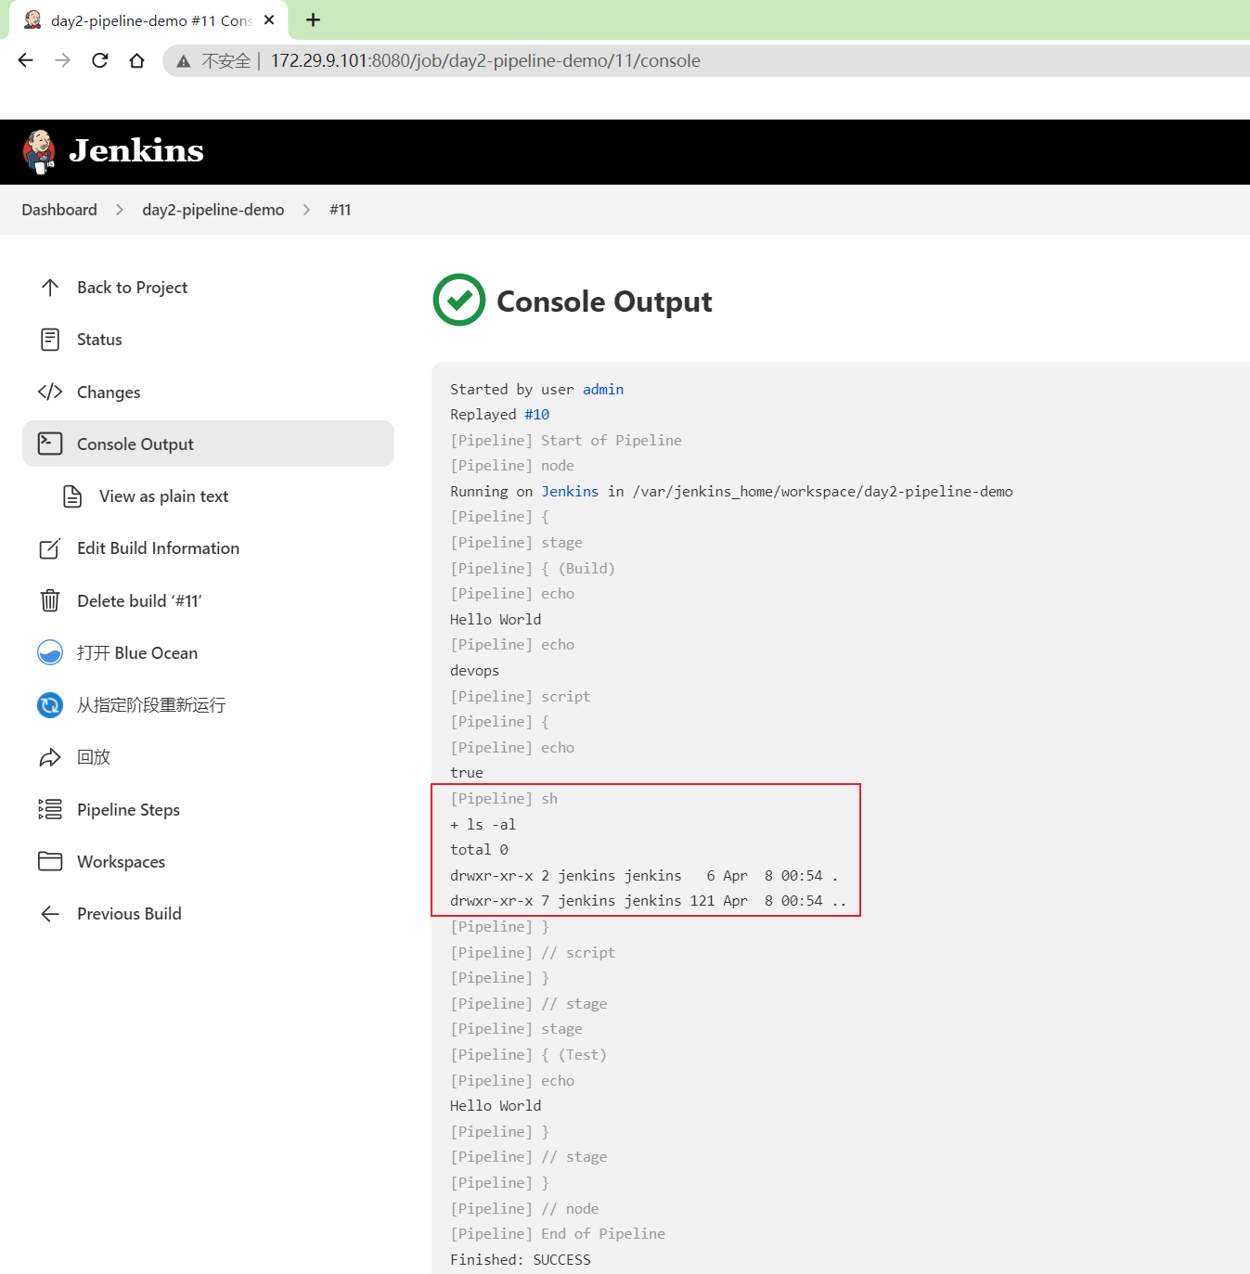Select Pipeline Steps menu entry
Viewport: 1250px width, 1274px height.
208,809
